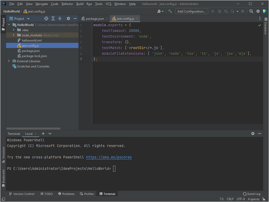Open the 4 spaces indent selector
The image size is (269, 202).
tap(253, 199)
